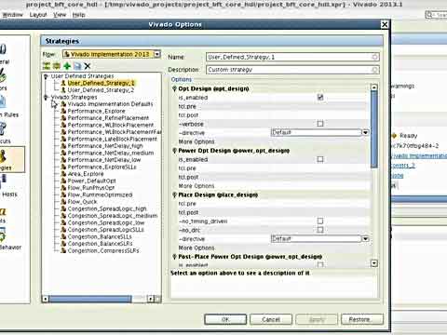Click the blue copy strategy icon
This screenshot has width=447, height=335.
point(77,66)
